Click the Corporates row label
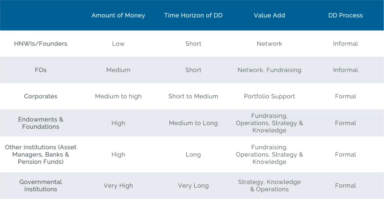Screen dimensions: 384x199 pos(40,96)
